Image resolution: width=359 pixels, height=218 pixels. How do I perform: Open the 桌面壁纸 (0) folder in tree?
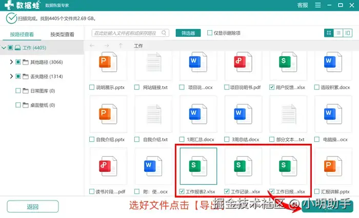[43, 105]
